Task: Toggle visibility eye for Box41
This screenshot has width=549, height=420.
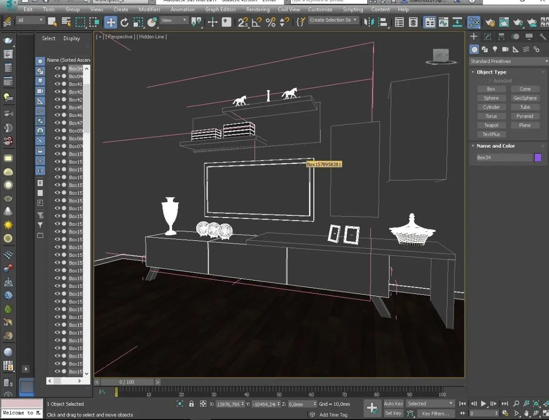Action: [x=58, y=84]
